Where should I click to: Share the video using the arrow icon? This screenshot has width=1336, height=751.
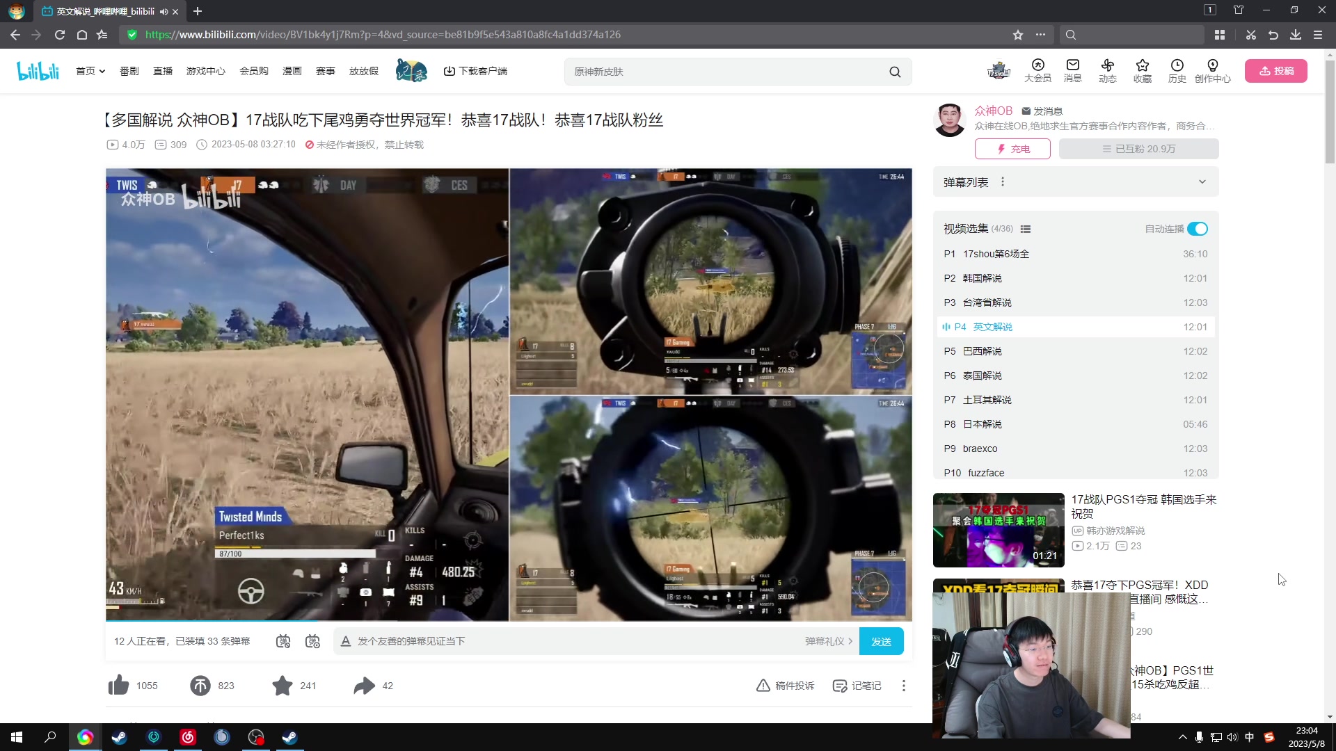364,686
